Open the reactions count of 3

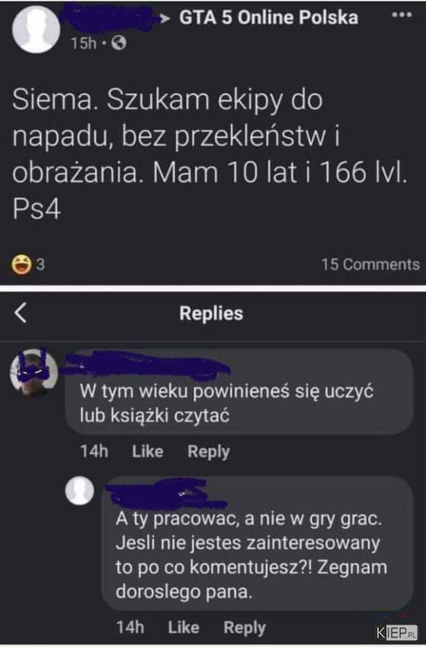click(41, 264)
